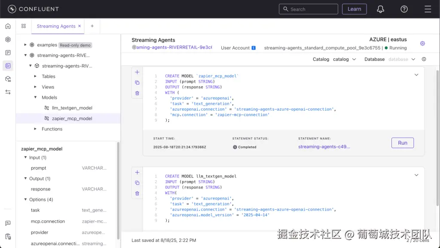The height and width of the screenshot is (248, 440).
Task: Expand the Tables node
Action: click(35, 76)
